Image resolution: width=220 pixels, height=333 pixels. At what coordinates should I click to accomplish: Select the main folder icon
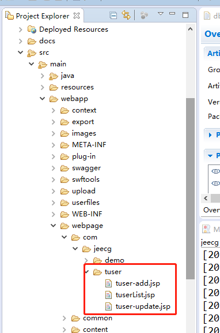(x=43, y=65)
